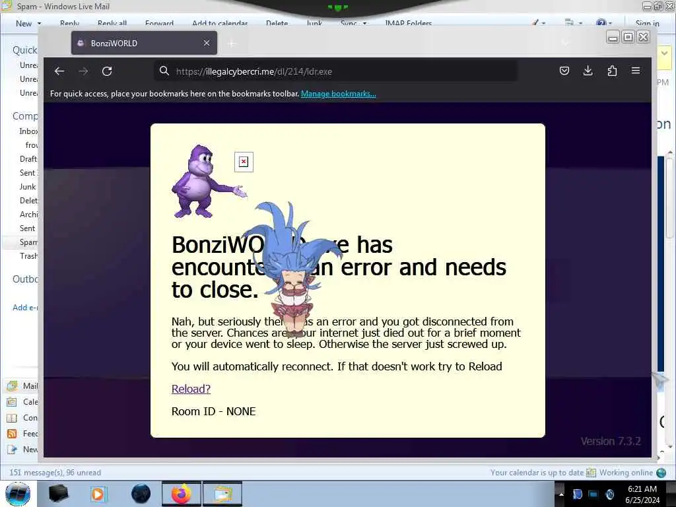
Task: Open the Firefox extensions menu
Action: pos(612,71)
